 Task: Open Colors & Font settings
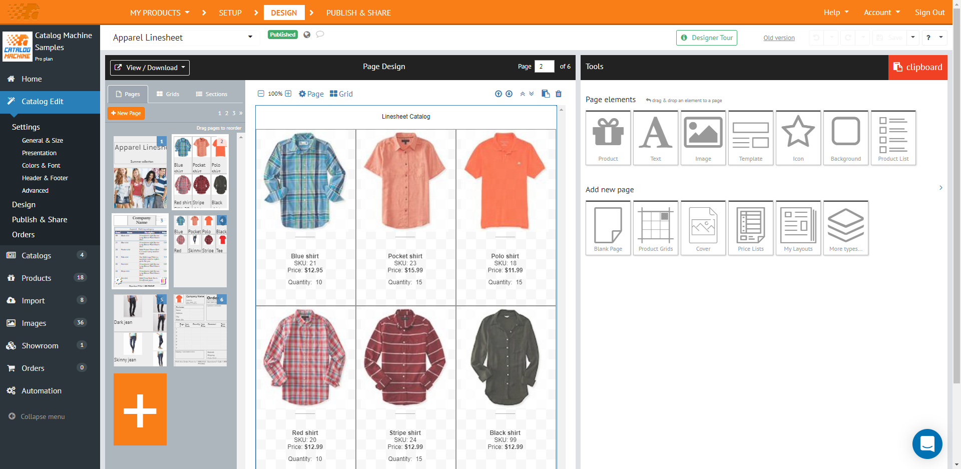(x=41, y=165)
